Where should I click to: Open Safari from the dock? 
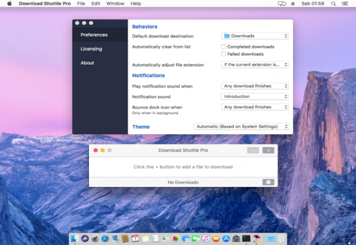(x=105, y=239)
